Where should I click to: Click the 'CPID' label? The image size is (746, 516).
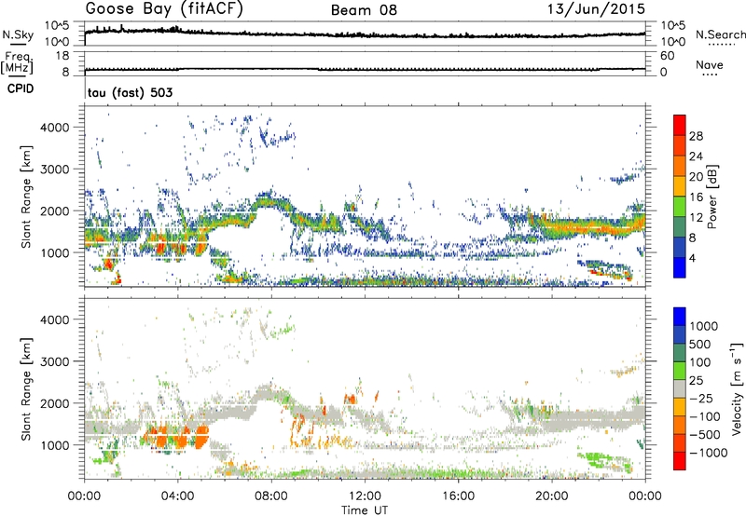[21, 88]
